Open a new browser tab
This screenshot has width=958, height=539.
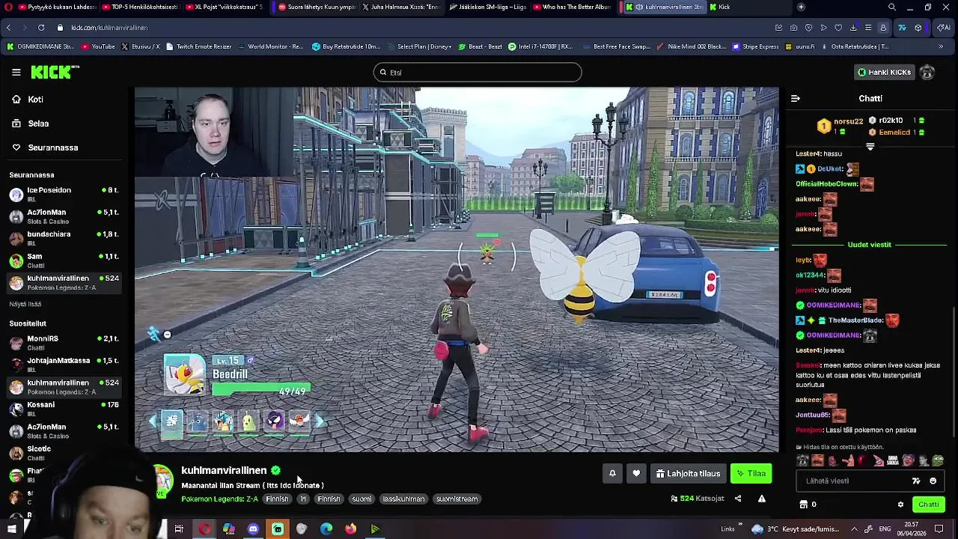tap(801, 7)
